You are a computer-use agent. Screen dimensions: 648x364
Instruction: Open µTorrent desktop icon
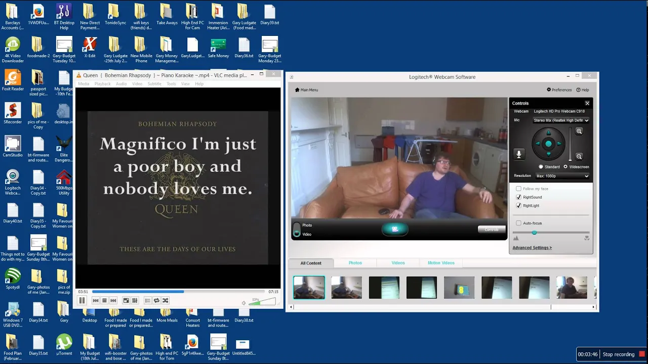pyautogui.click(x=64, y=346)
